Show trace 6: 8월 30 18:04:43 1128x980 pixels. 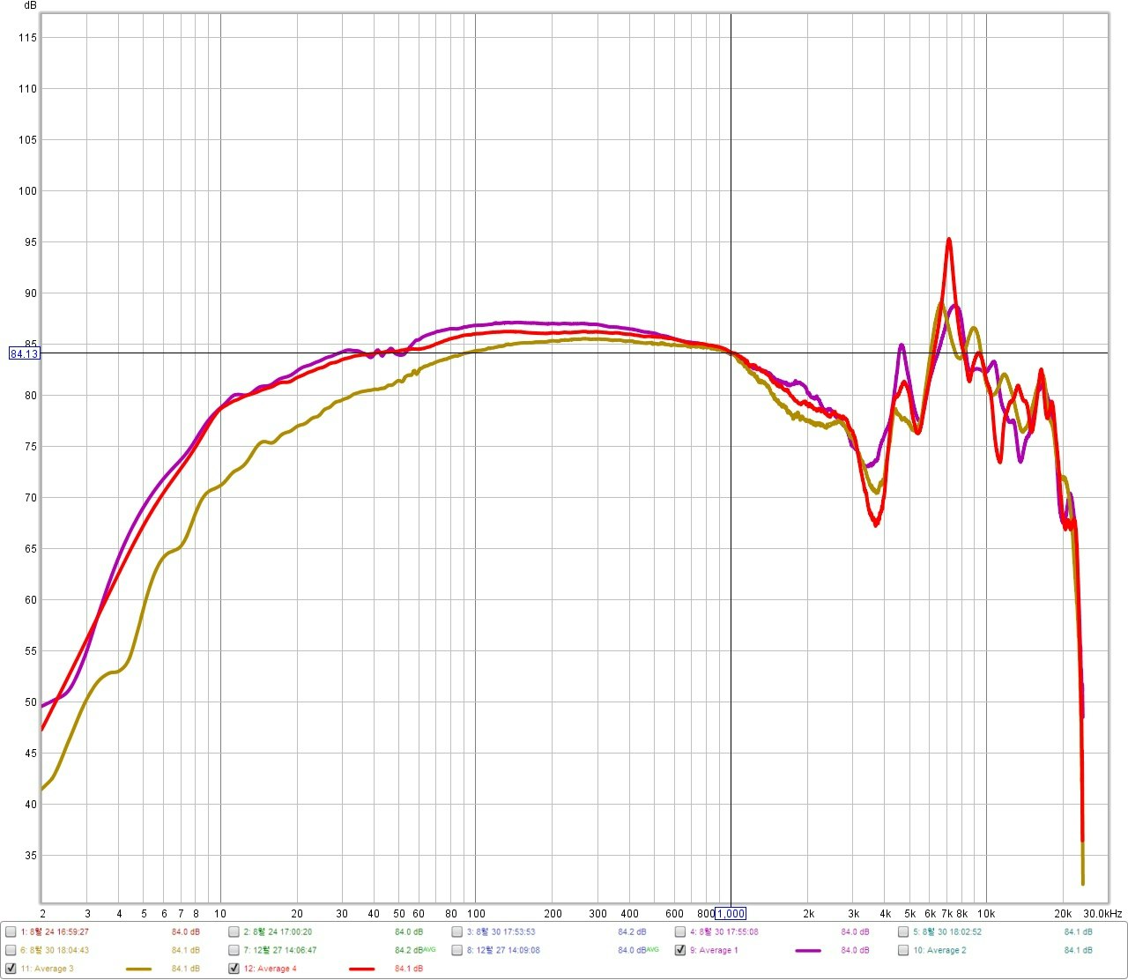(11, 950)
